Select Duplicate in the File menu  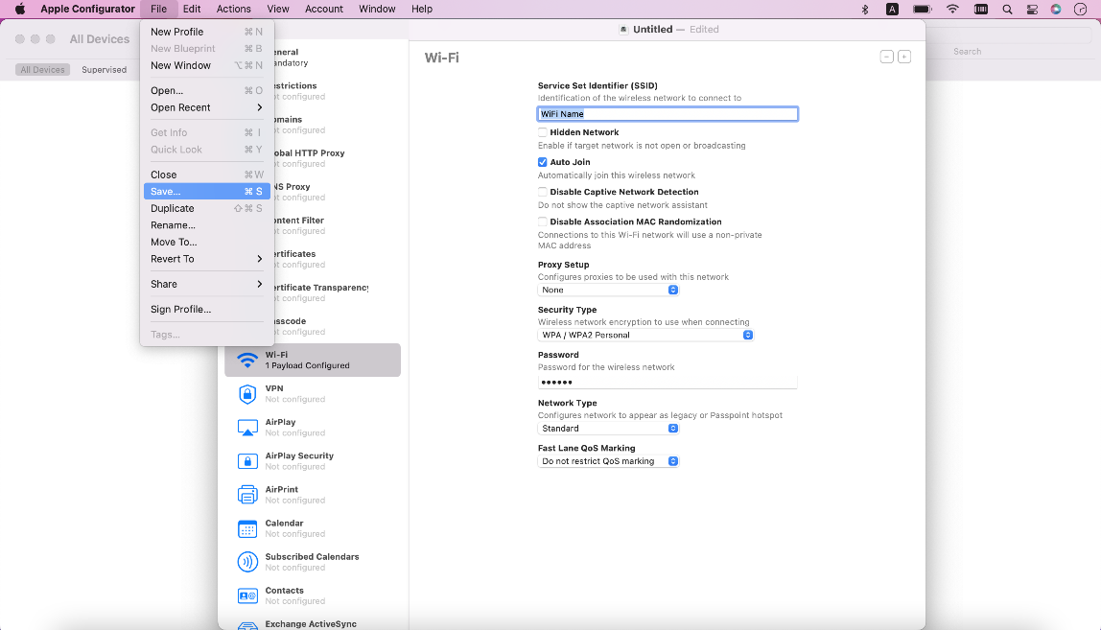click(206, 209)
